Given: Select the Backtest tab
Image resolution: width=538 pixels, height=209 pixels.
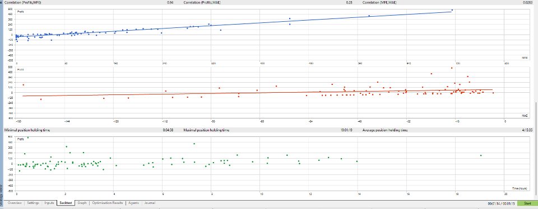Looking at the screenshot, I should click(x=66, y=203).
